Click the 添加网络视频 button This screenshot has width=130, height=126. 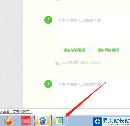[x=108, y=50]
